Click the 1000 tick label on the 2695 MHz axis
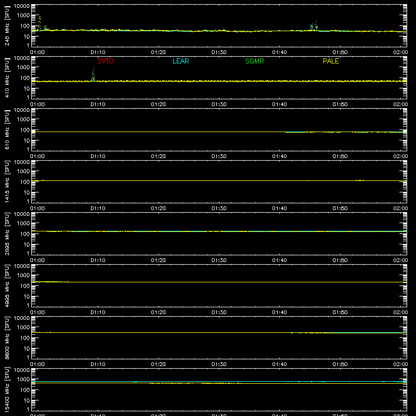The height and width of the screenshot is (416, 416). 23,224
